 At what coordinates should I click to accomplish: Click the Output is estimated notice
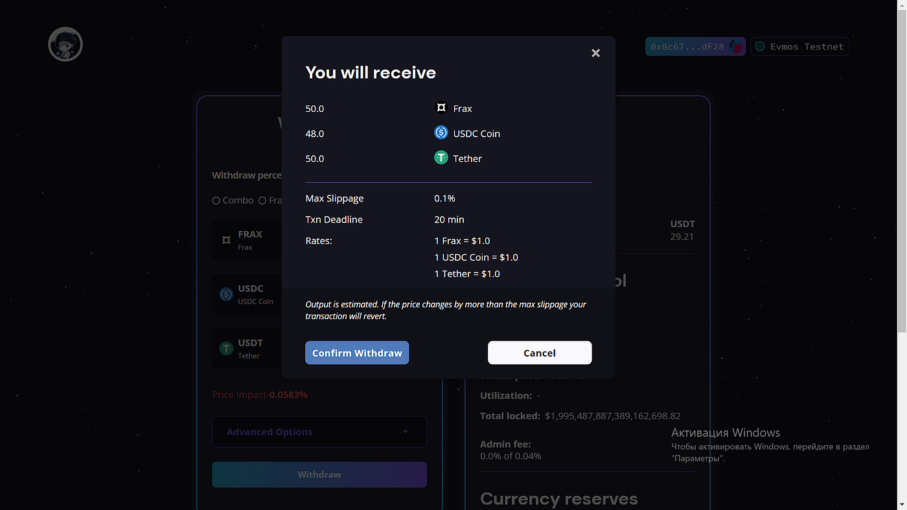coord(446,310)
